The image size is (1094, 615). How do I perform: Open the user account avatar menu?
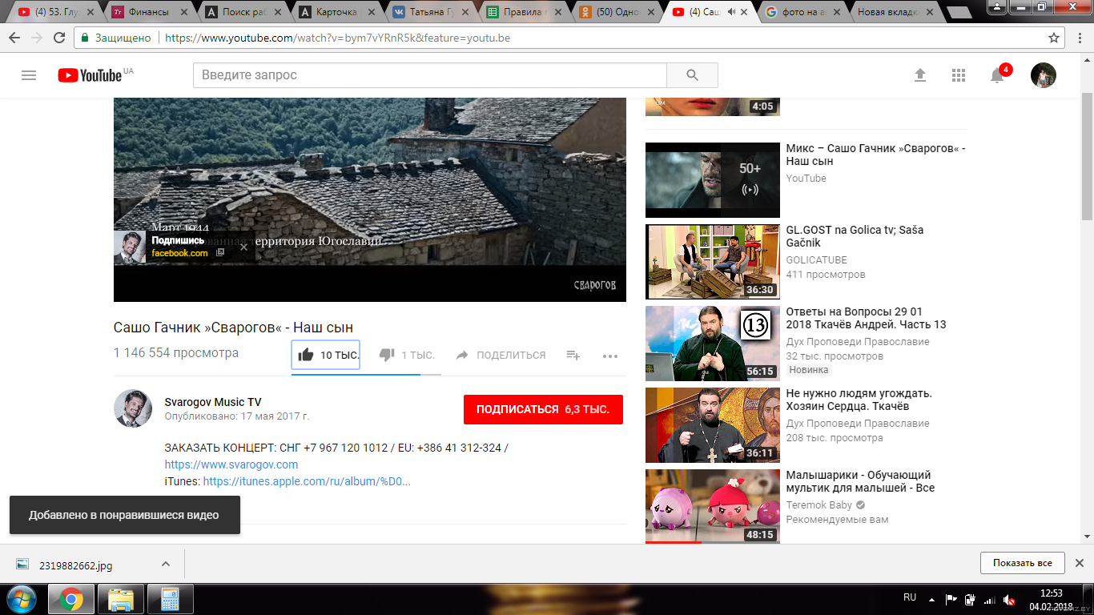1043,75
